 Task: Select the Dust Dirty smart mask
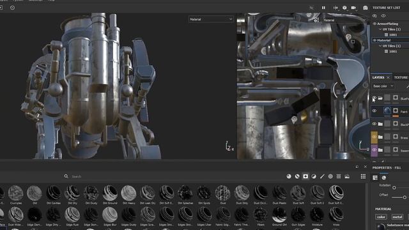pos(242,194)
